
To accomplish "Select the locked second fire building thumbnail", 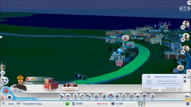I will click(70, 84).
